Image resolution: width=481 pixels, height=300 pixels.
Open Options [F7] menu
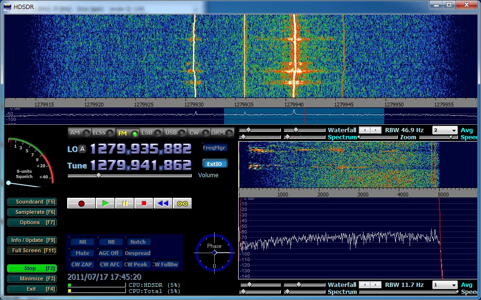(x=32, y=223)
